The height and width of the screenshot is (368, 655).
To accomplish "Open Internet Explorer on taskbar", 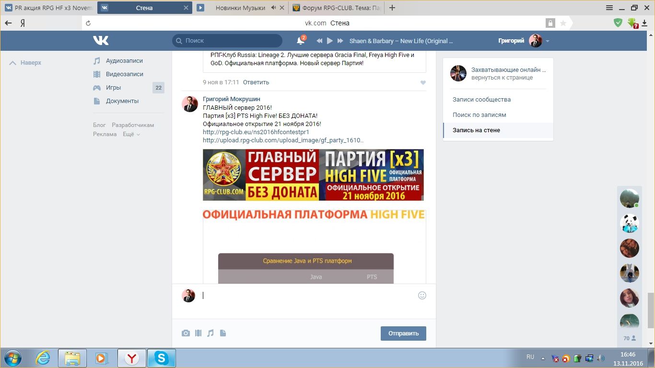I will coord(43,358).
